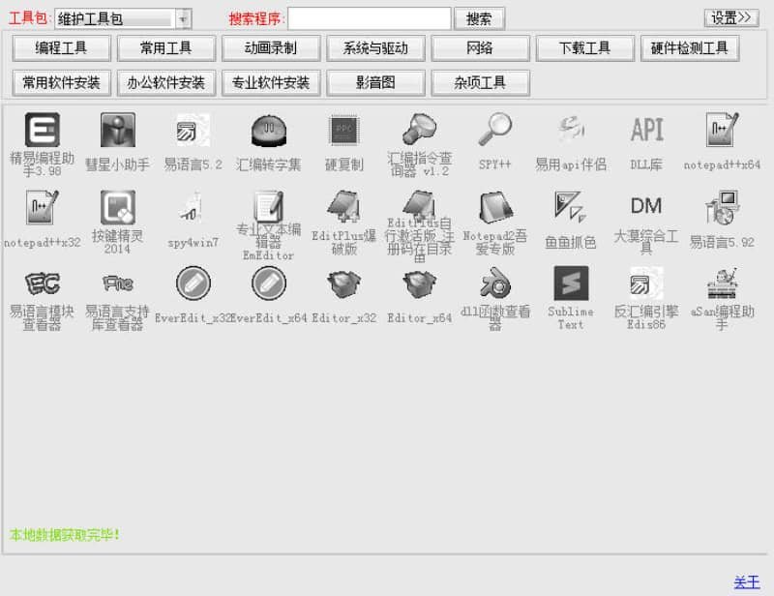Switch to 下载工具 category

[x=584, y=48]
